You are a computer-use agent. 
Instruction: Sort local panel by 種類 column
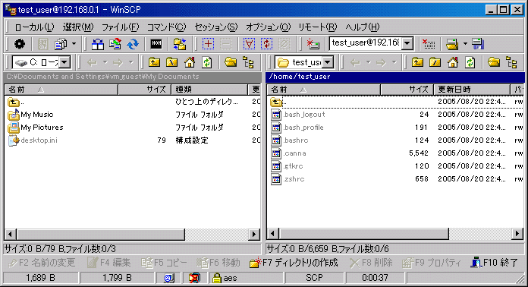(x=209, y=90)
